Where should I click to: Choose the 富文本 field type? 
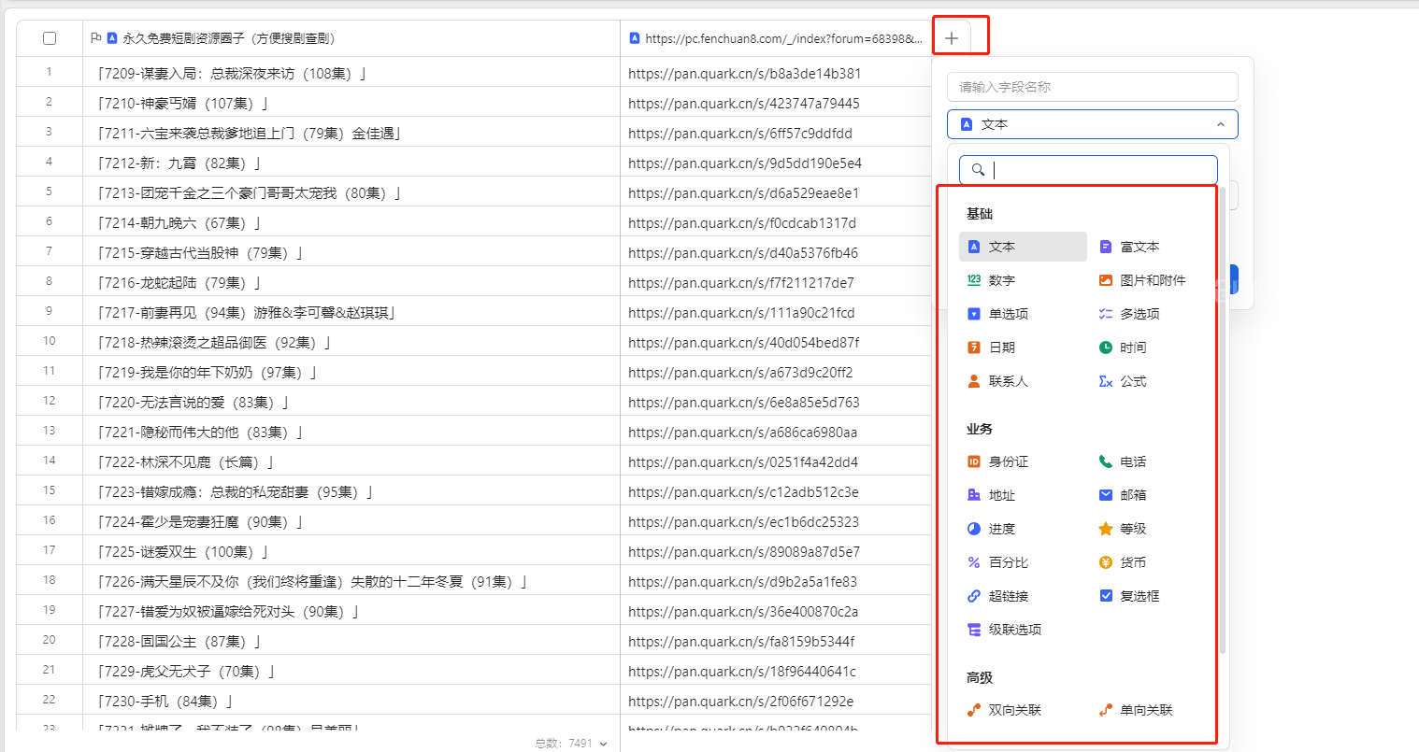[x=1129, y=247]
